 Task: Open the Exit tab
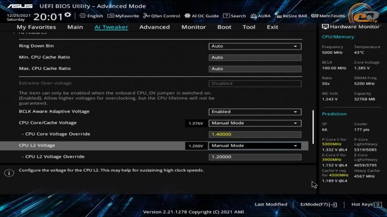(x=272, y=27)
